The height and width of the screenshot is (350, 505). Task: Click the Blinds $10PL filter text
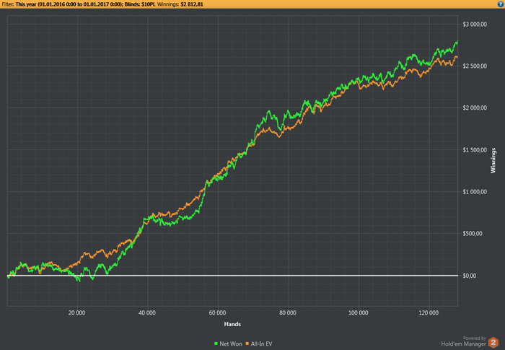point(140,4)
